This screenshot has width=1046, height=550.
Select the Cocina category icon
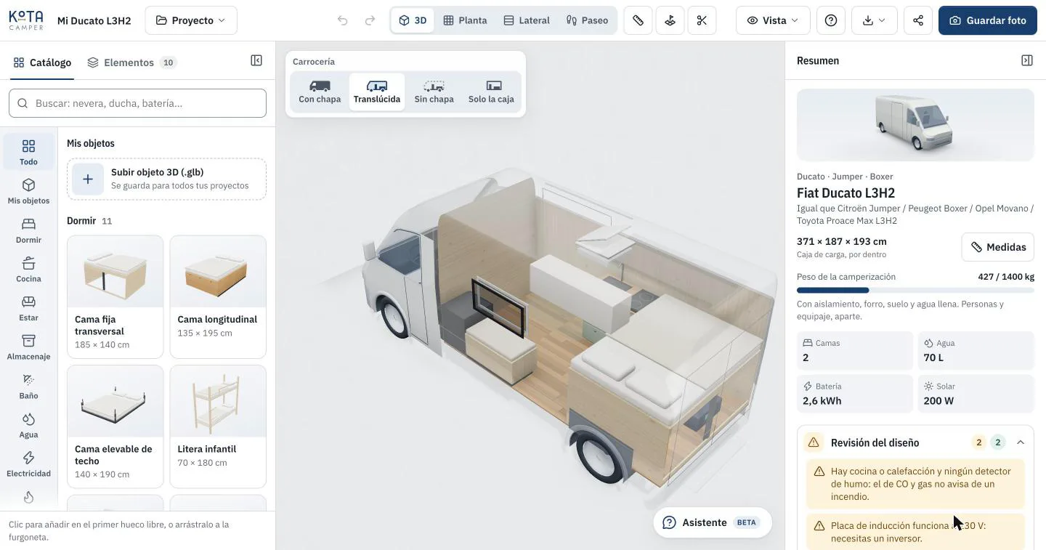click(28, 270)
